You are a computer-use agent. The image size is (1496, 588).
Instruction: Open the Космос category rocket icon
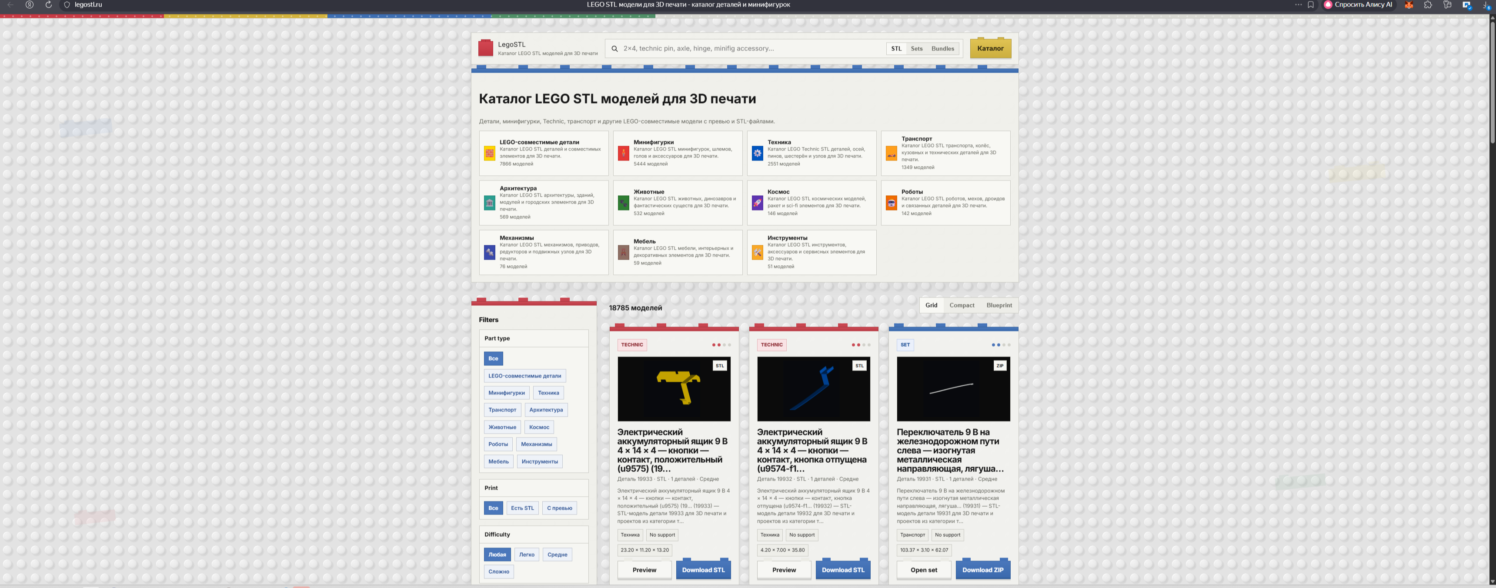point(757,203)
